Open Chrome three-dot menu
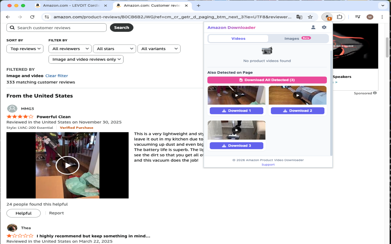Viewport: 391px width, 244px height. tap(382, 17)
